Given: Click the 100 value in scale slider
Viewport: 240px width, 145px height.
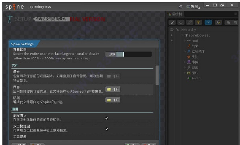Looking at the screenshot, I should (x=112, y=54).
